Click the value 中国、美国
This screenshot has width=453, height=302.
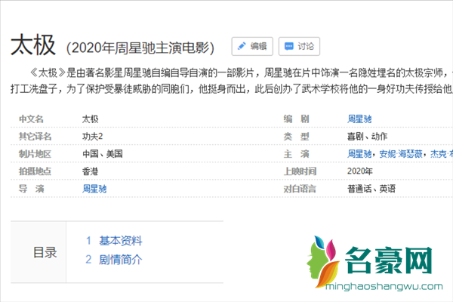[x=103, y=154]
